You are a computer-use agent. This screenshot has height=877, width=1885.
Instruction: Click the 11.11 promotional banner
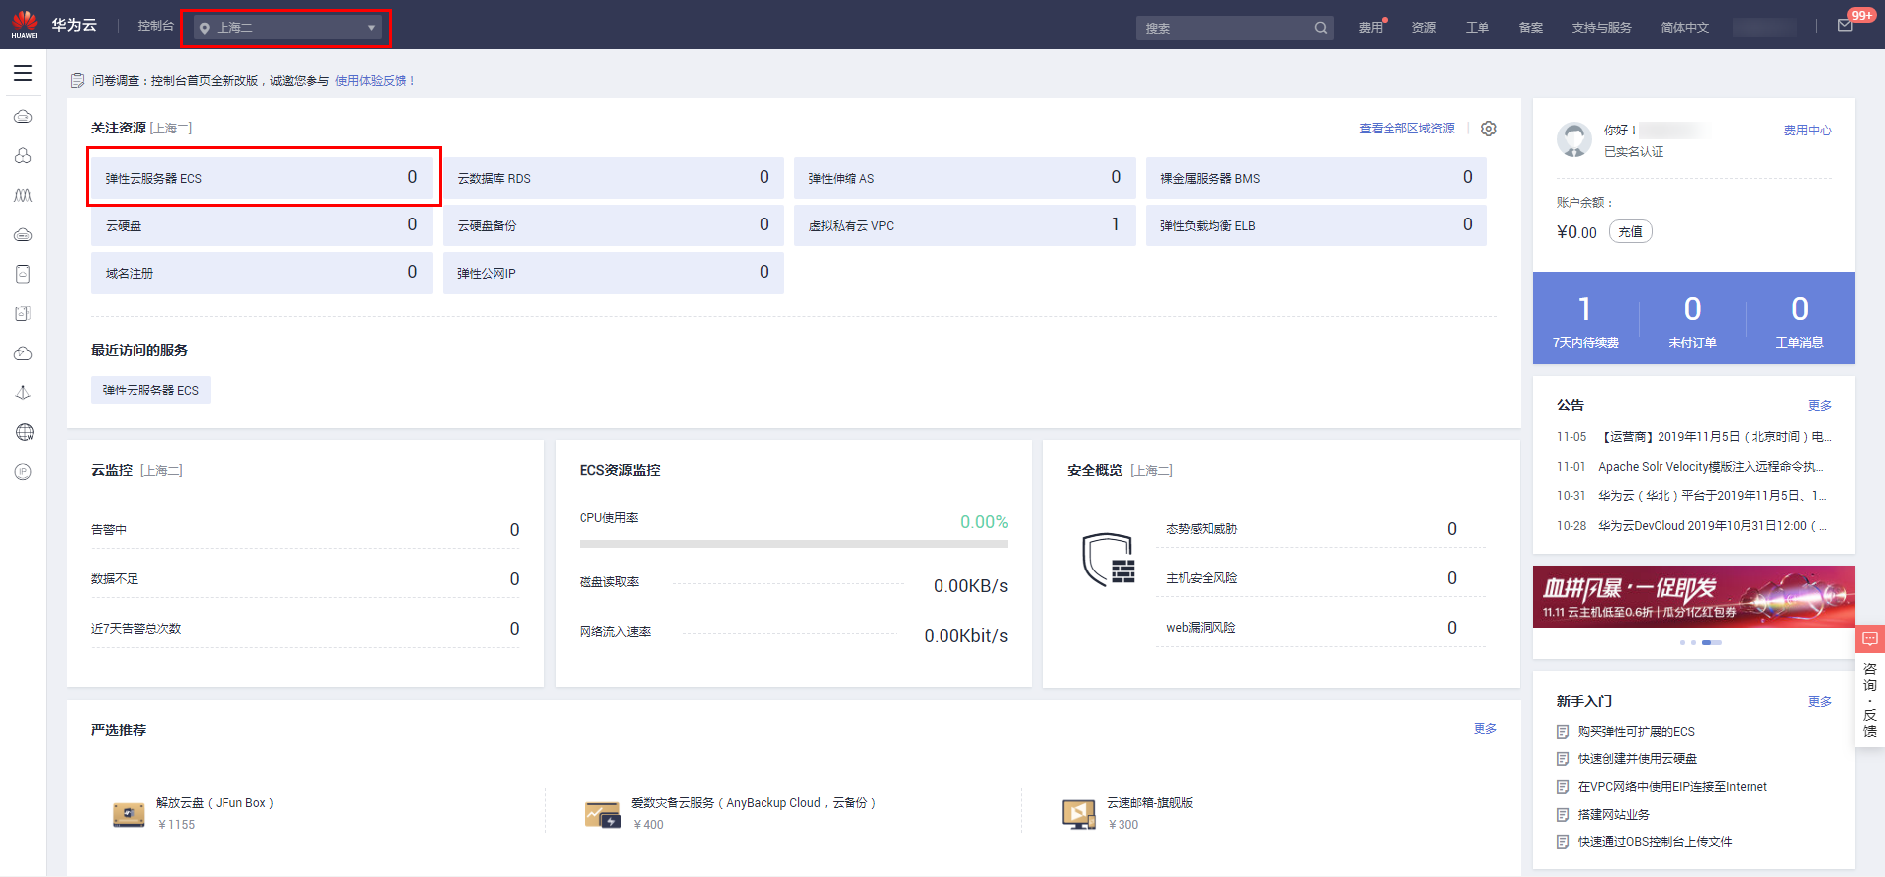(x=1694, y=597)
